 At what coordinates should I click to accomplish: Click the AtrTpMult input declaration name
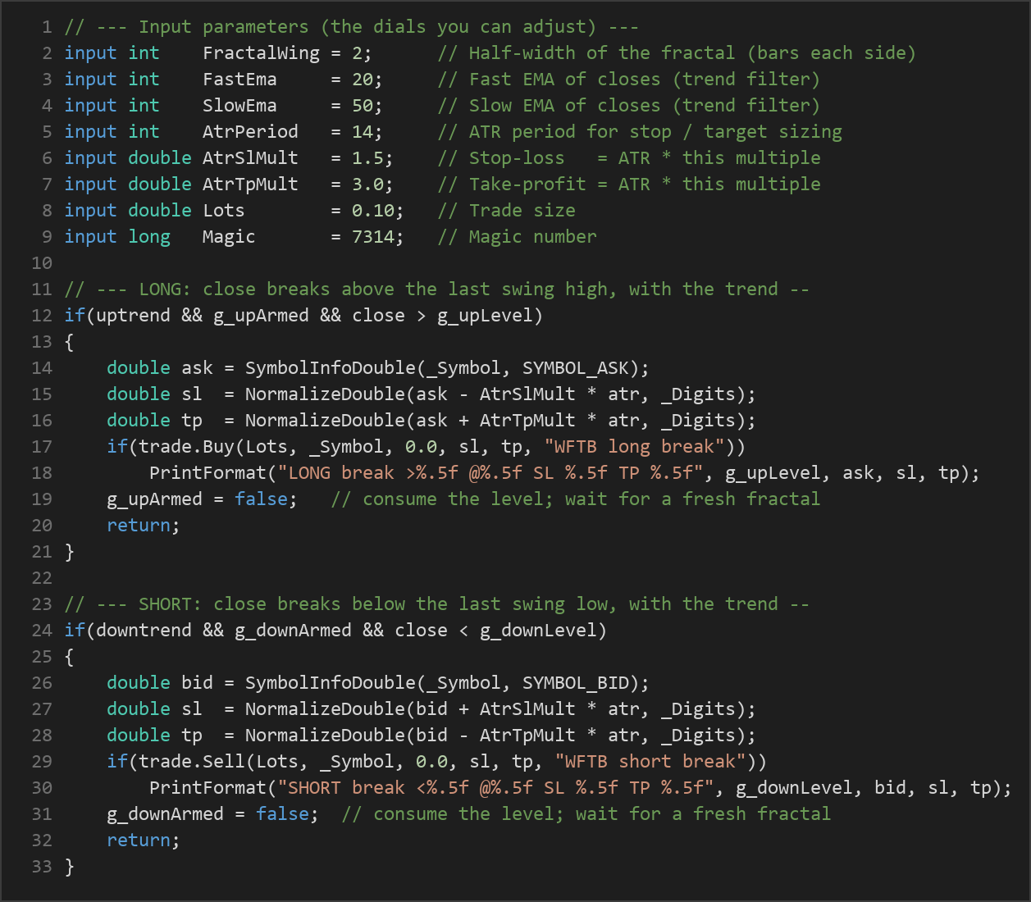click(250, 184)
